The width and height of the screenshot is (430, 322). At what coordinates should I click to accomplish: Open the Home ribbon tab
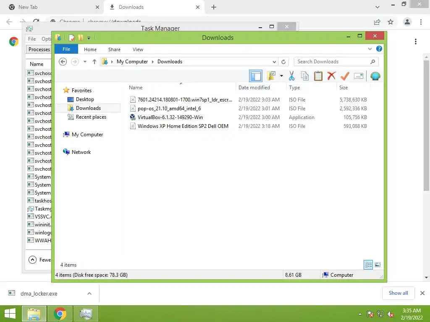click(x=90, y=49)
